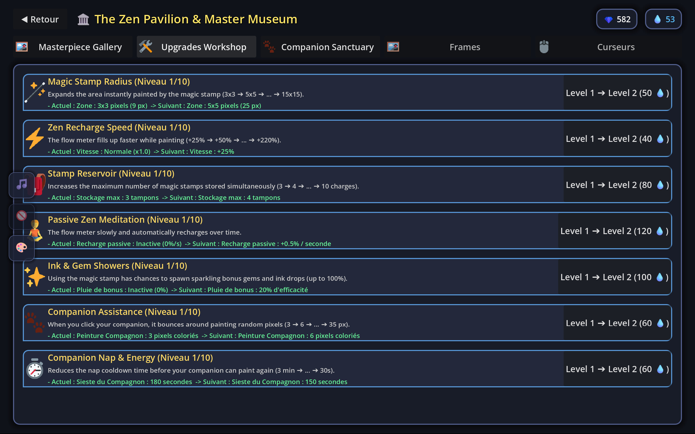The height and width of the screenshot is (434, 695).
Task: Click the museum building icon in the header
Action: pyautogui.click(x=83, y=19)
